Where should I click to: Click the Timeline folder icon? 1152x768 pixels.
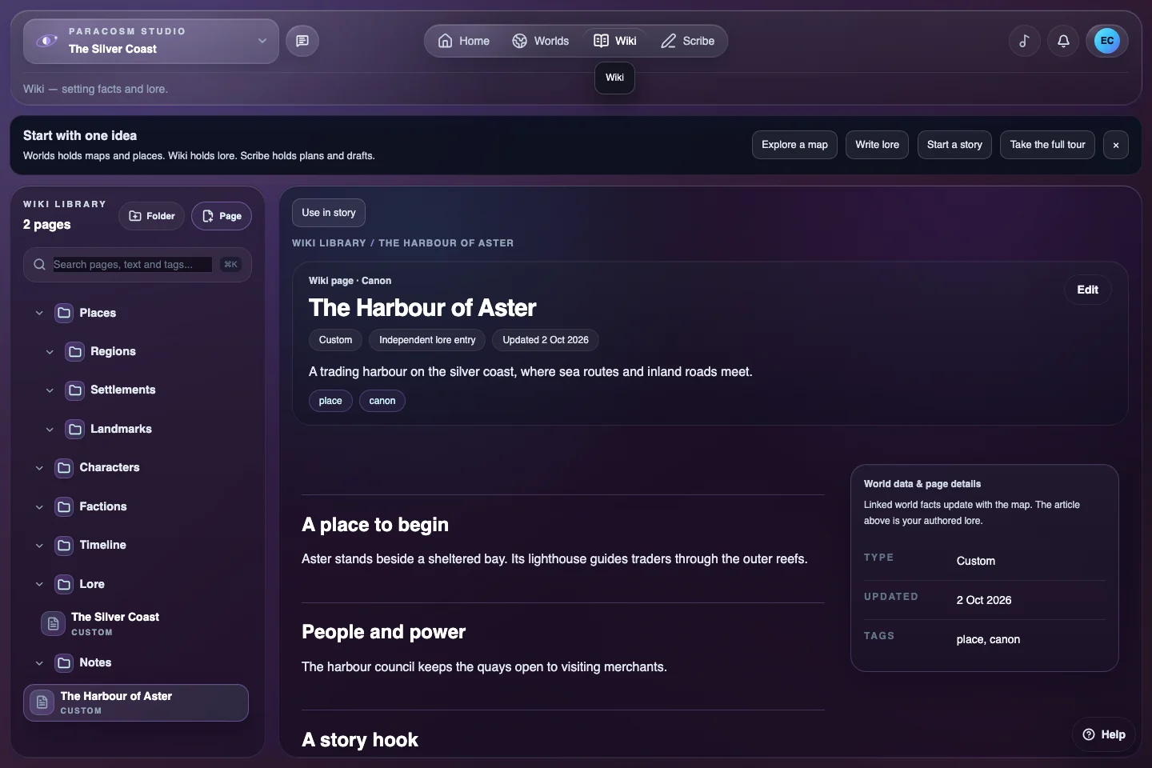[64, 546]
